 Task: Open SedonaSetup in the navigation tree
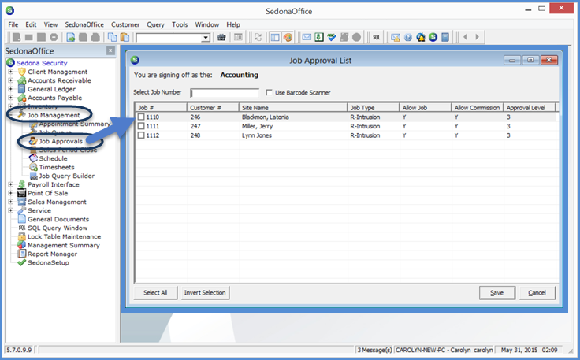coord(48,262)
